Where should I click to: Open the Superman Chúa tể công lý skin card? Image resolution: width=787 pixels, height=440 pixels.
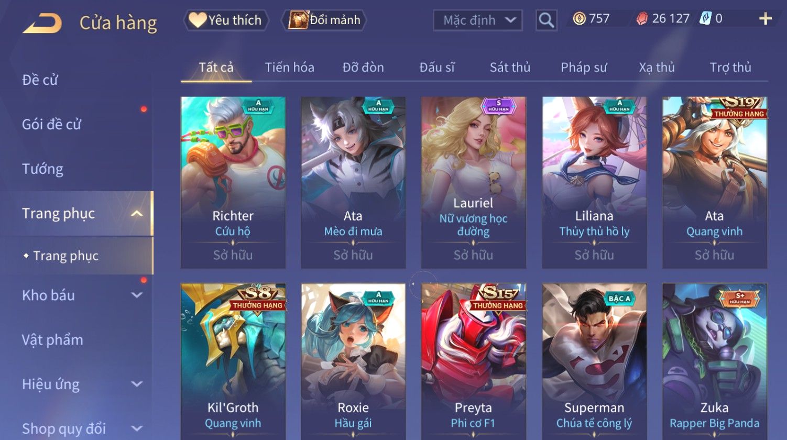594,361
